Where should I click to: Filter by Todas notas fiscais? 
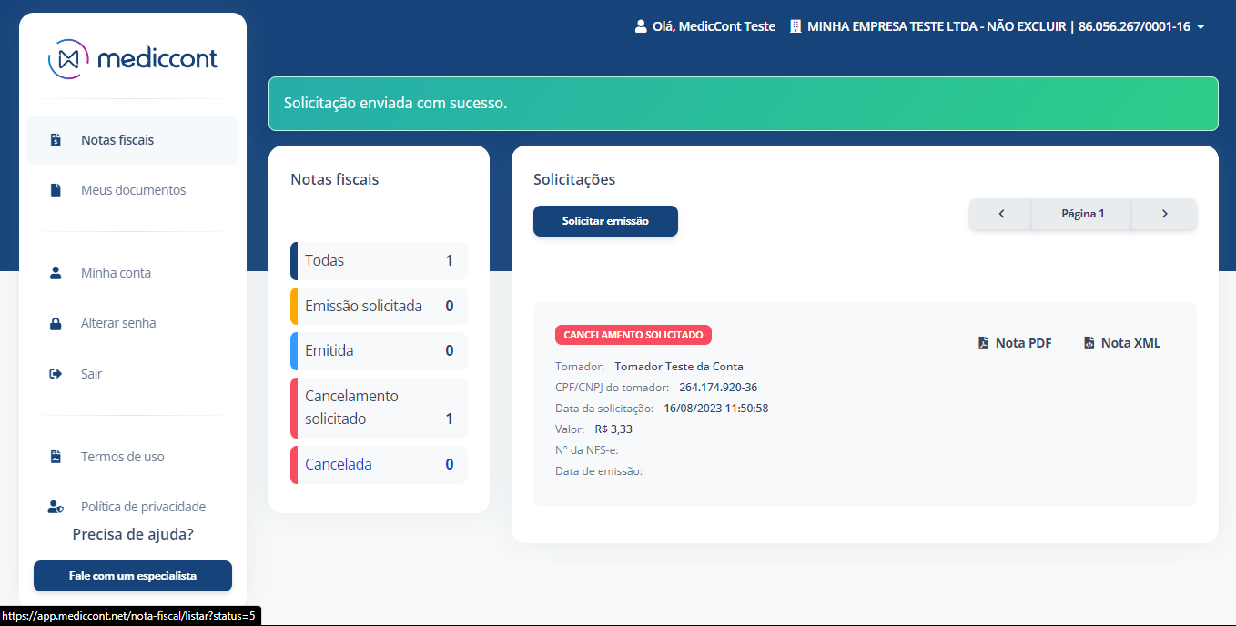(x=379, y=260)
